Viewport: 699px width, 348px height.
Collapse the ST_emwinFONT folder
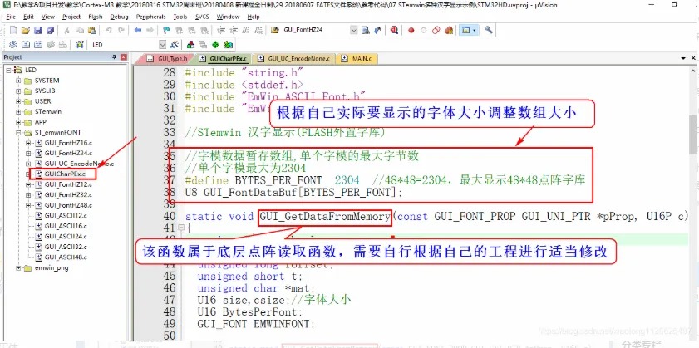[19, 132]
